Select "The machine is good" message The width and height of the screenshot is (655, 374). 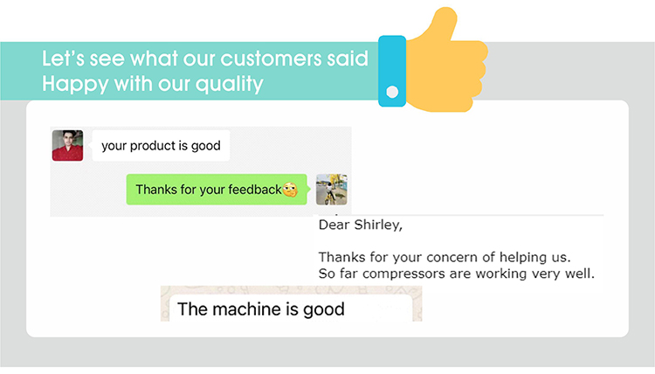point(260,308)
